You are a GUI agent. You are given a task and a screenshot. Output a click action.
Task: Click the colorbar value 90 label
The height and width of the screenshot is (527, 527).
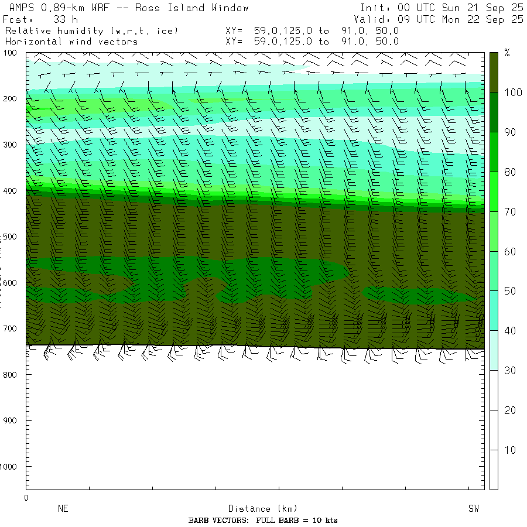(x=510, y=132)
